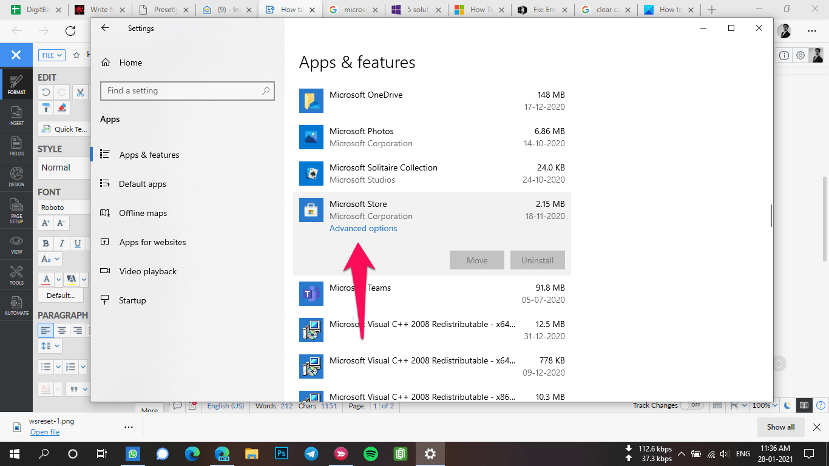
Task: Select the format painter roller icon
Action: pos(46,108)
